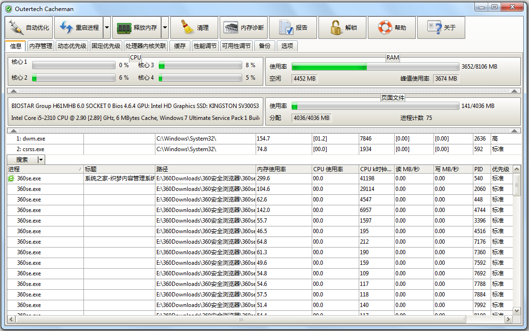Collapse system info panel using left triangle
The image size is (529, 331).
[x=13, y=130]
